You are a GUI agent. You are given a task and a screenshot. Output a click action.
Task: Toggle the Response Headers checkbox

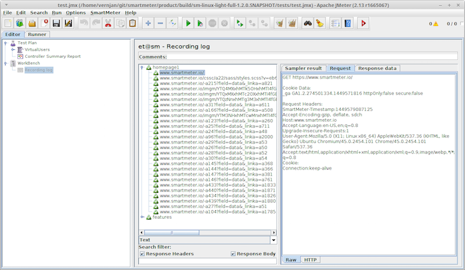[142, 253]
